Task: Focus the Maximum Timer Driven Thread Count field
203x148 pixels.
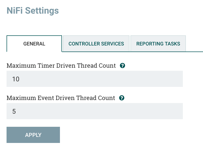Action: [94, 79]
